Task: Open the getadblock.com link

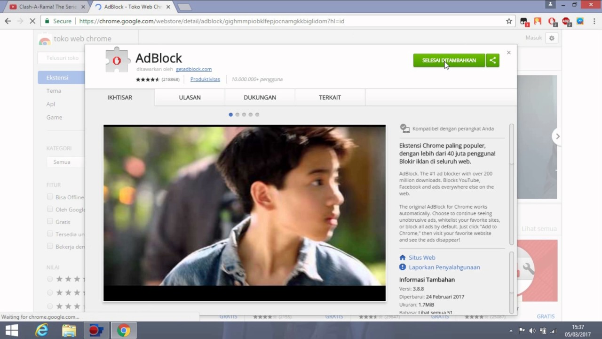Action: coord(194,69)
